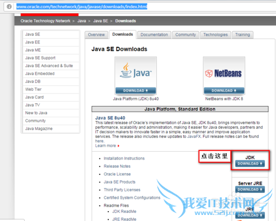276x221 pixels.
Task: Click red arrow icon beside Learn more
Action: [119, 146]
